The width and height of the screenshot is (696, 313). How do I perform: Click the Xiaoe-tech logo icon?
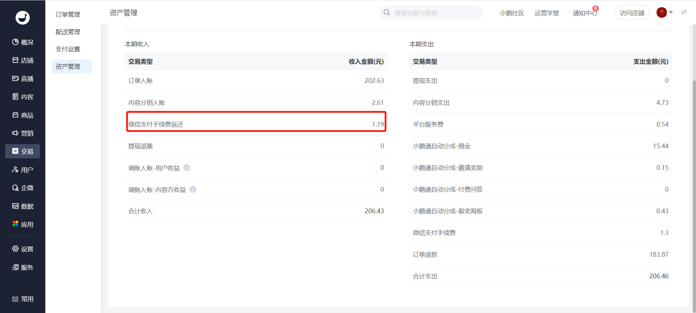(22, 17)
